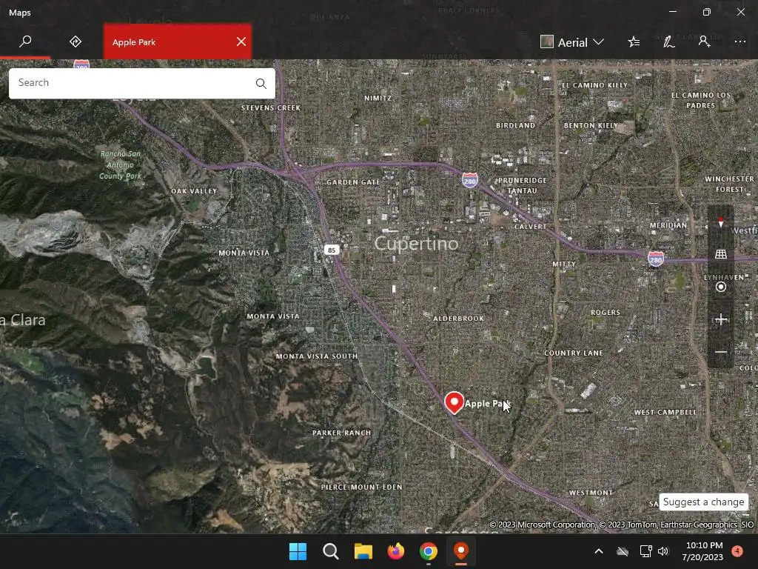The width and height of the screenshot is (758, 569).
Task: Open Windows taskbar Search
Action: tap(331, 551)
